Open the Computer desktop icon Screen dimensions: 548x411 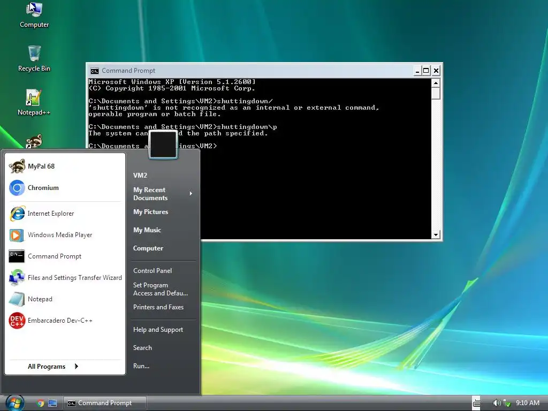point(34,15)
